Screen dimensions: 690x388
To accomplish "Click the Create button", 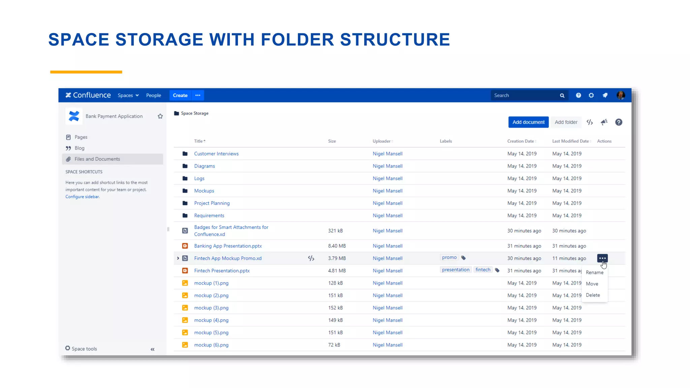I will 180,95.
